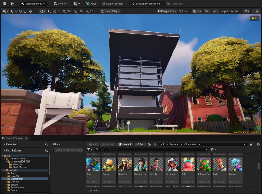Open the viewport settings gear menu
The height and width of the screenshot is (194, 262).
coord(247,11)
